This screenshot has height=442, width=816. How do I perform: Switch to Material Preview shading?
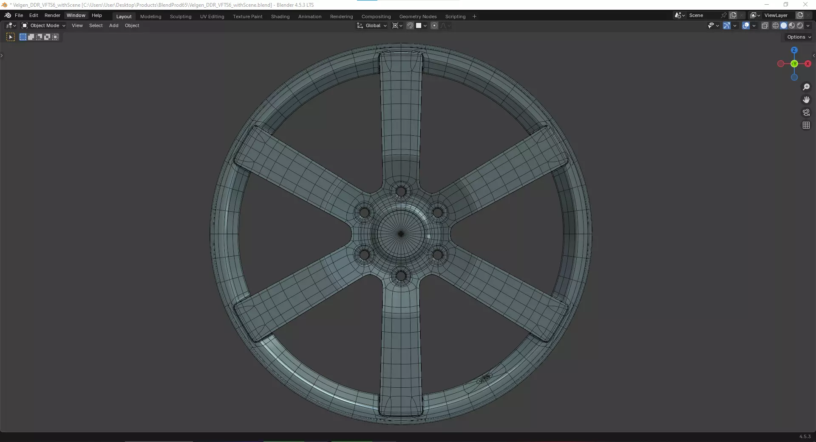click(792, 25)
